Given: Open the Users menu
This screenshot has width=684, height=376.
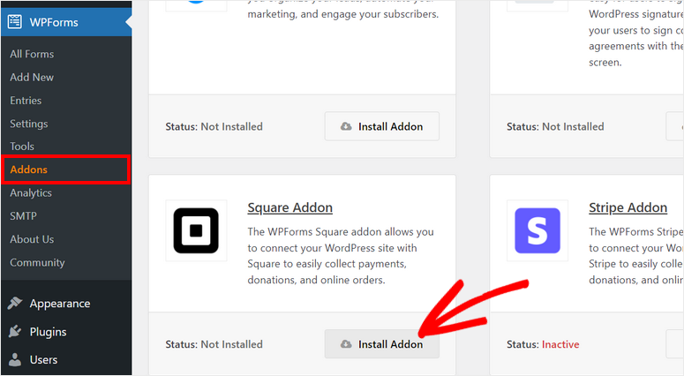Looking at the screenshot, I should point(43,360).
